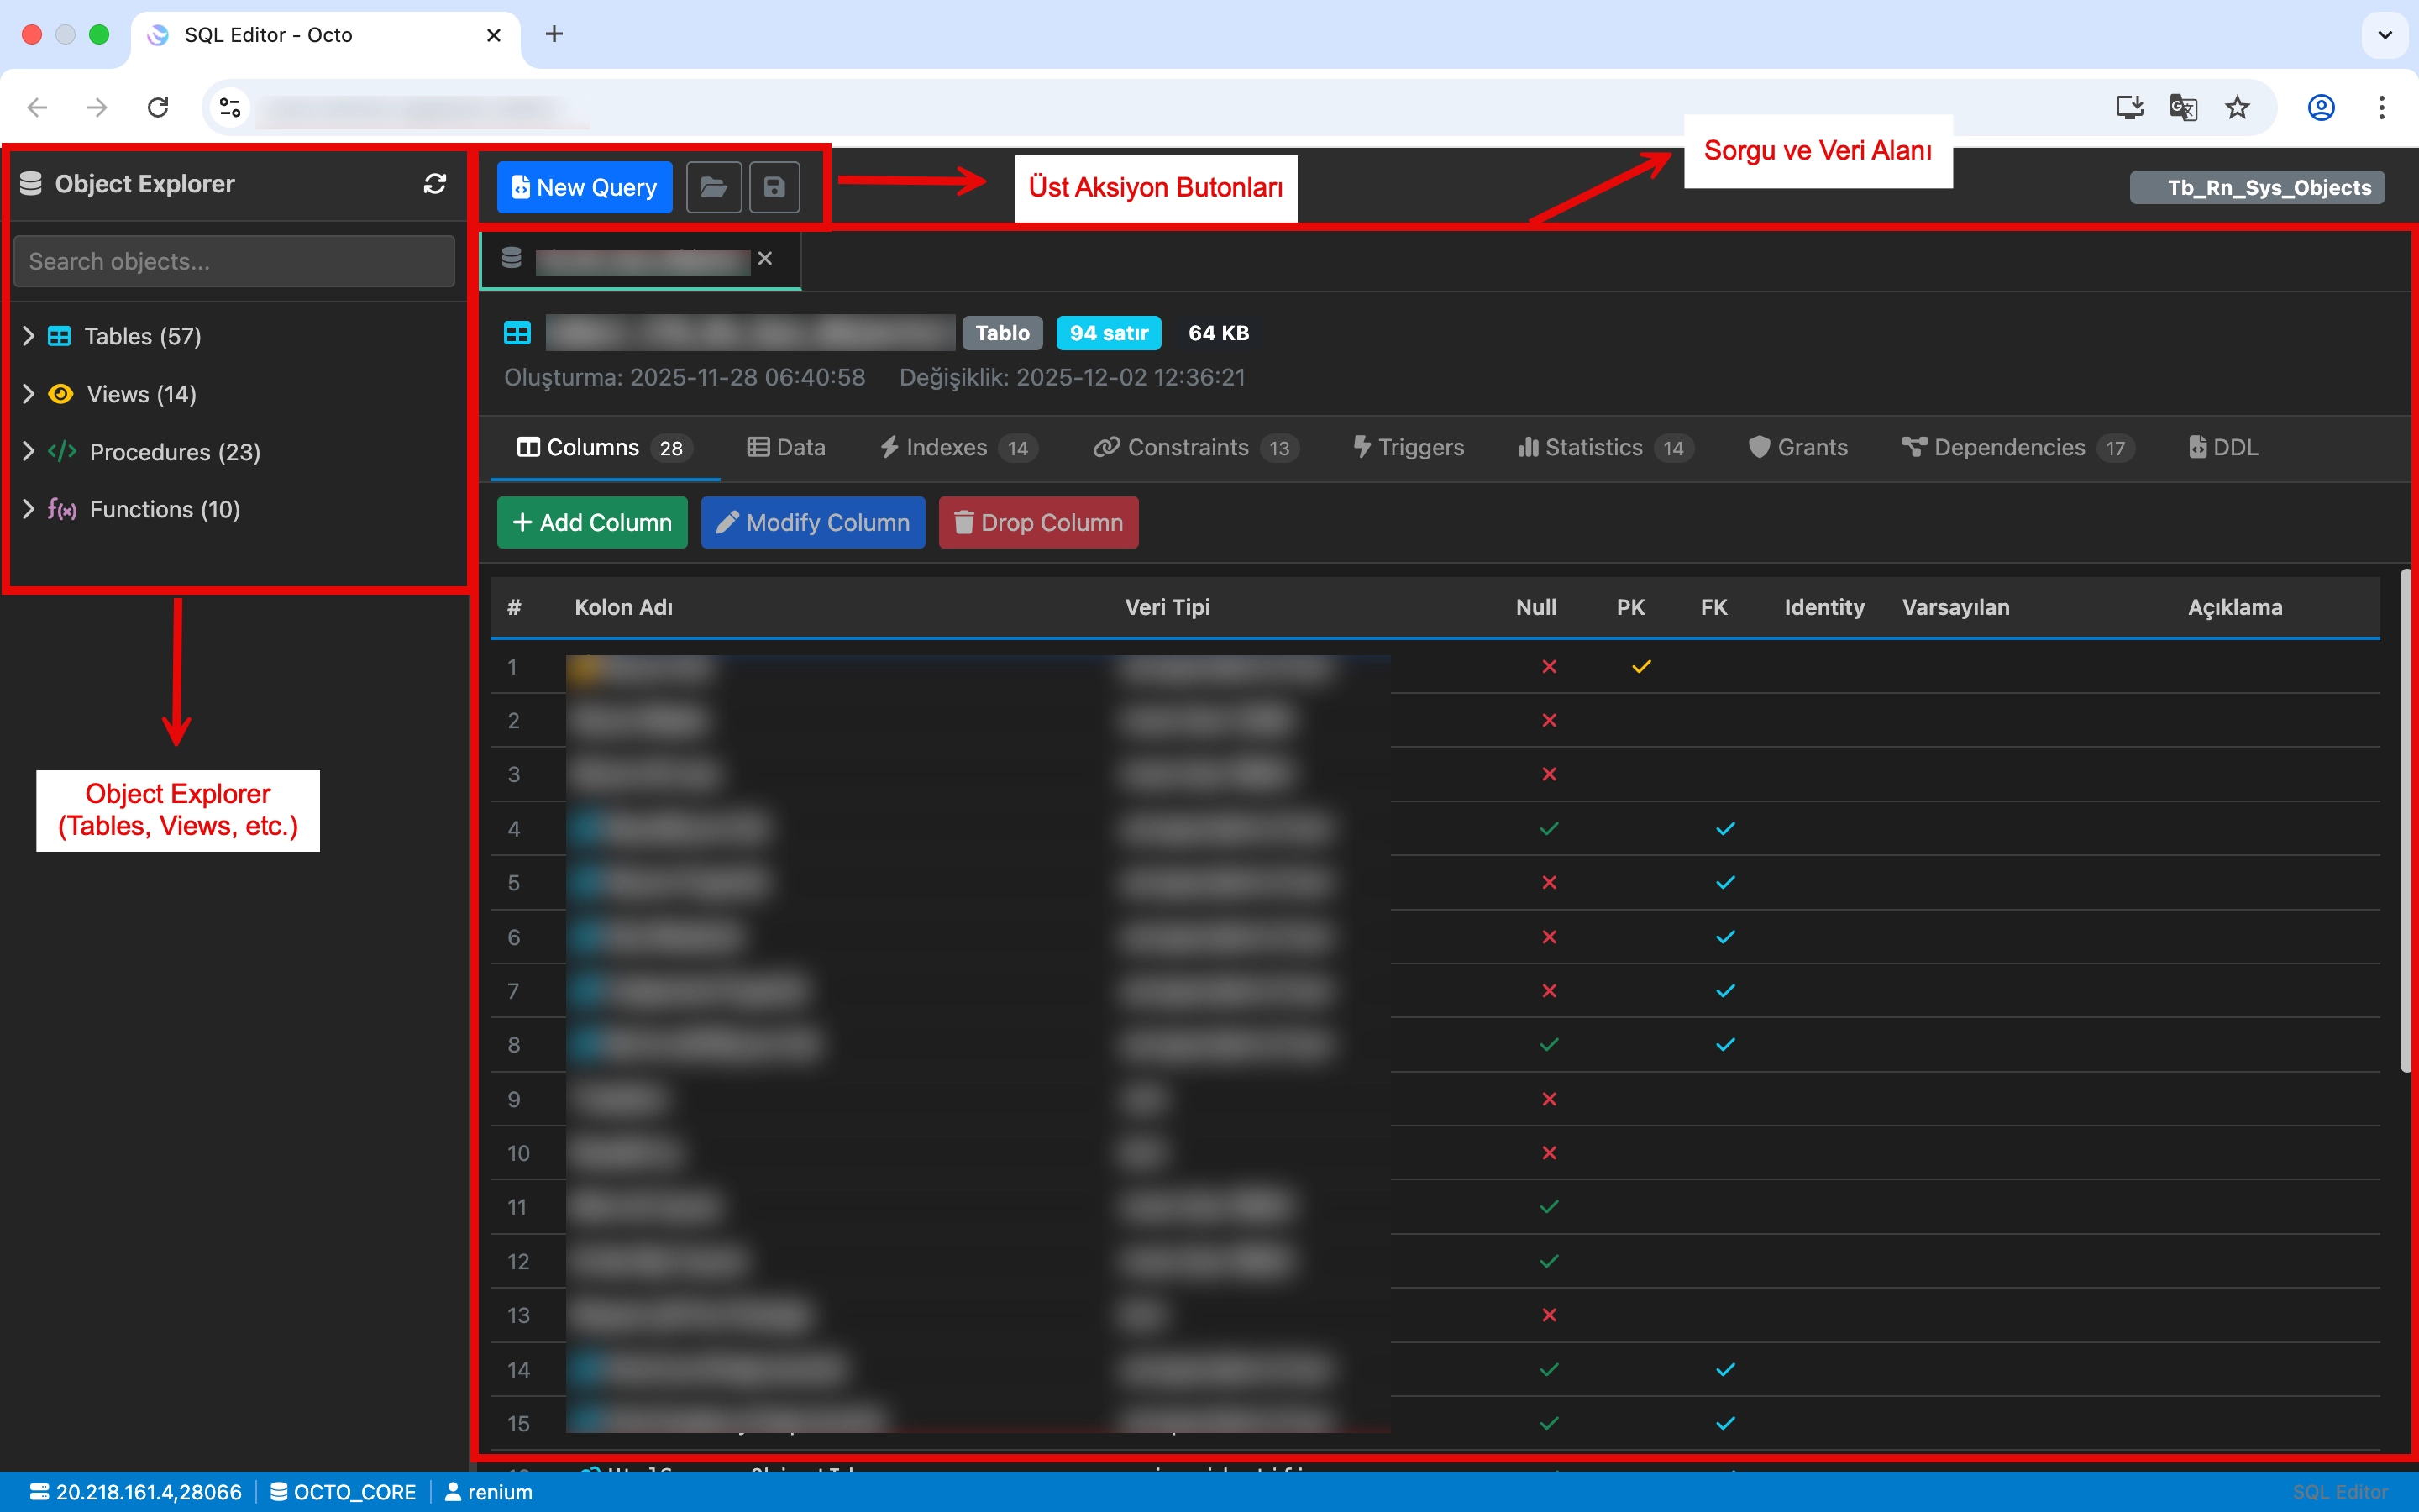Open the browser profile avatar icon

click(x=2320, y=107)
